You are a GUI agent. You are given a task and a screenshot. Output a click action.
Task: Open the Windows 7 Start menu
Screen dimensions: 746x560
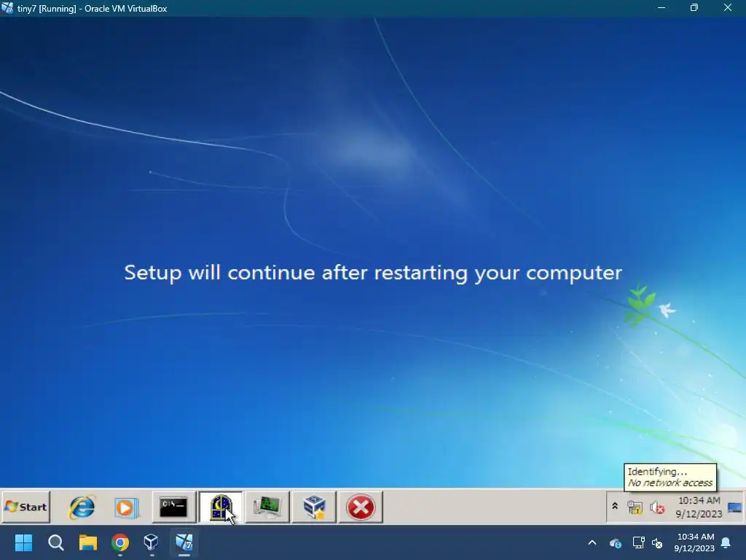tap(26, 507)
